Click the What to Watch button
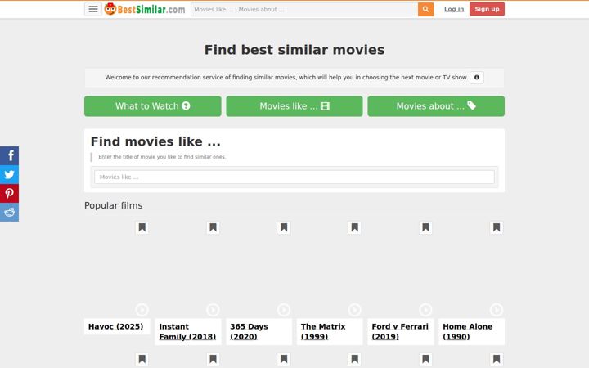Image resolution: width=589 pixels, height=368 pixels. pos(152,106)
